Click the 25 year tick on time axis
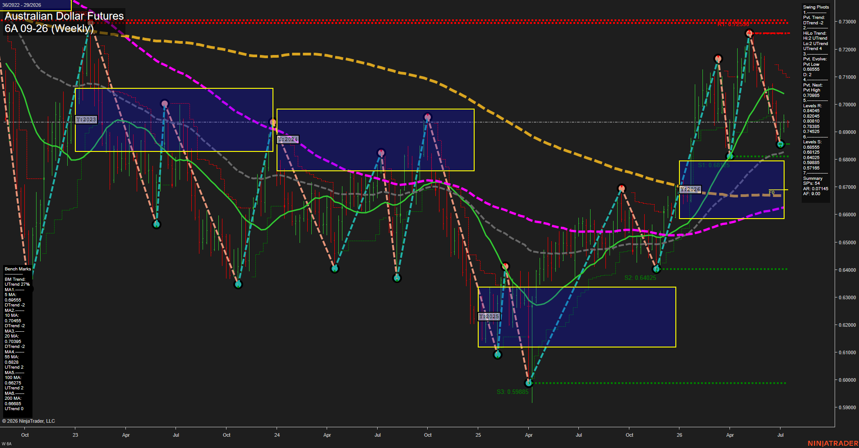This screenshot has height=448, width=859. tap(478, 435)
